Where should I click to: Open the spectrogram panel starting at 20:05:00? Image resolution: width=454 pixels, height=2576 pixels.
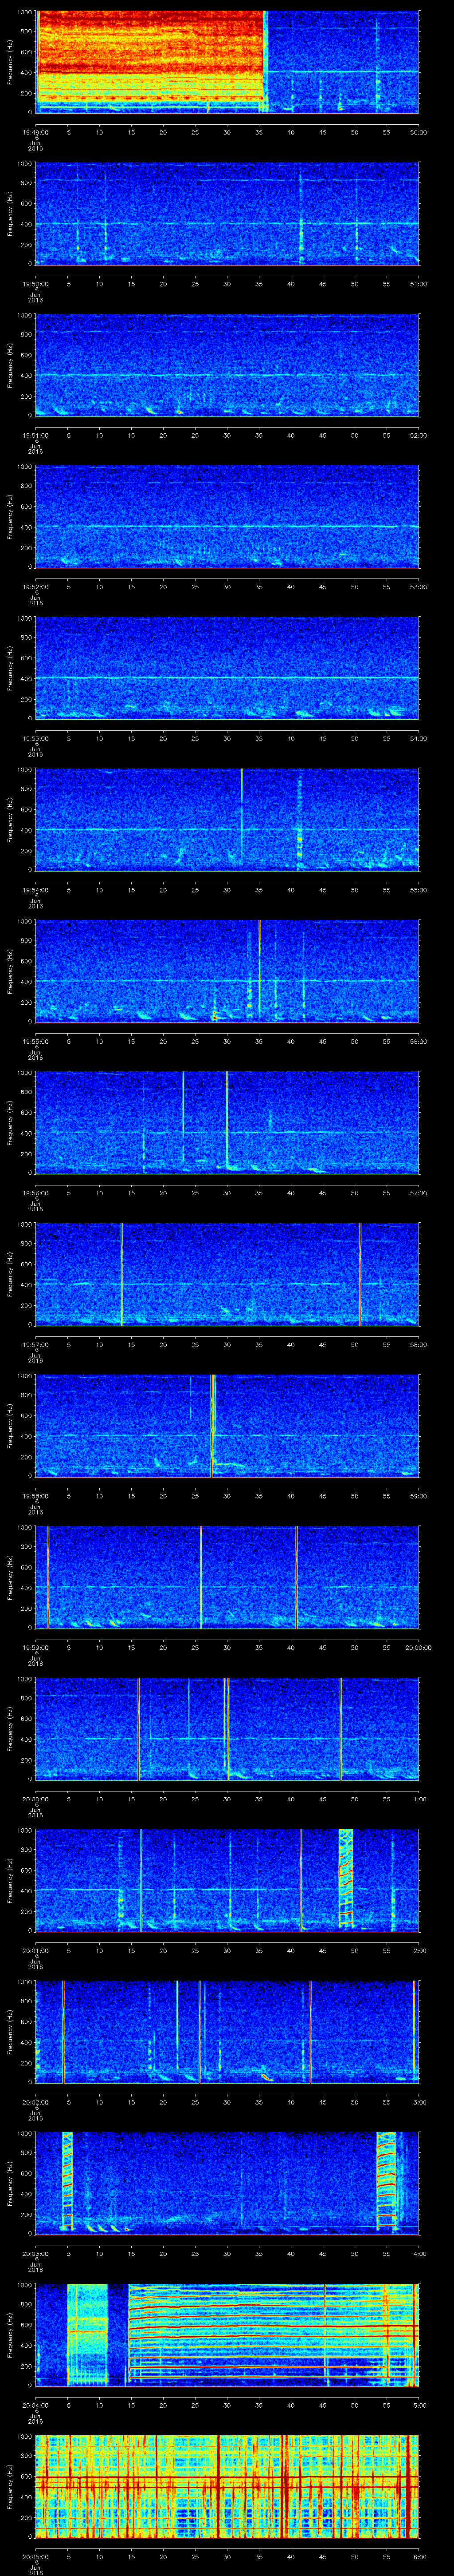[x=227, y=2486]
